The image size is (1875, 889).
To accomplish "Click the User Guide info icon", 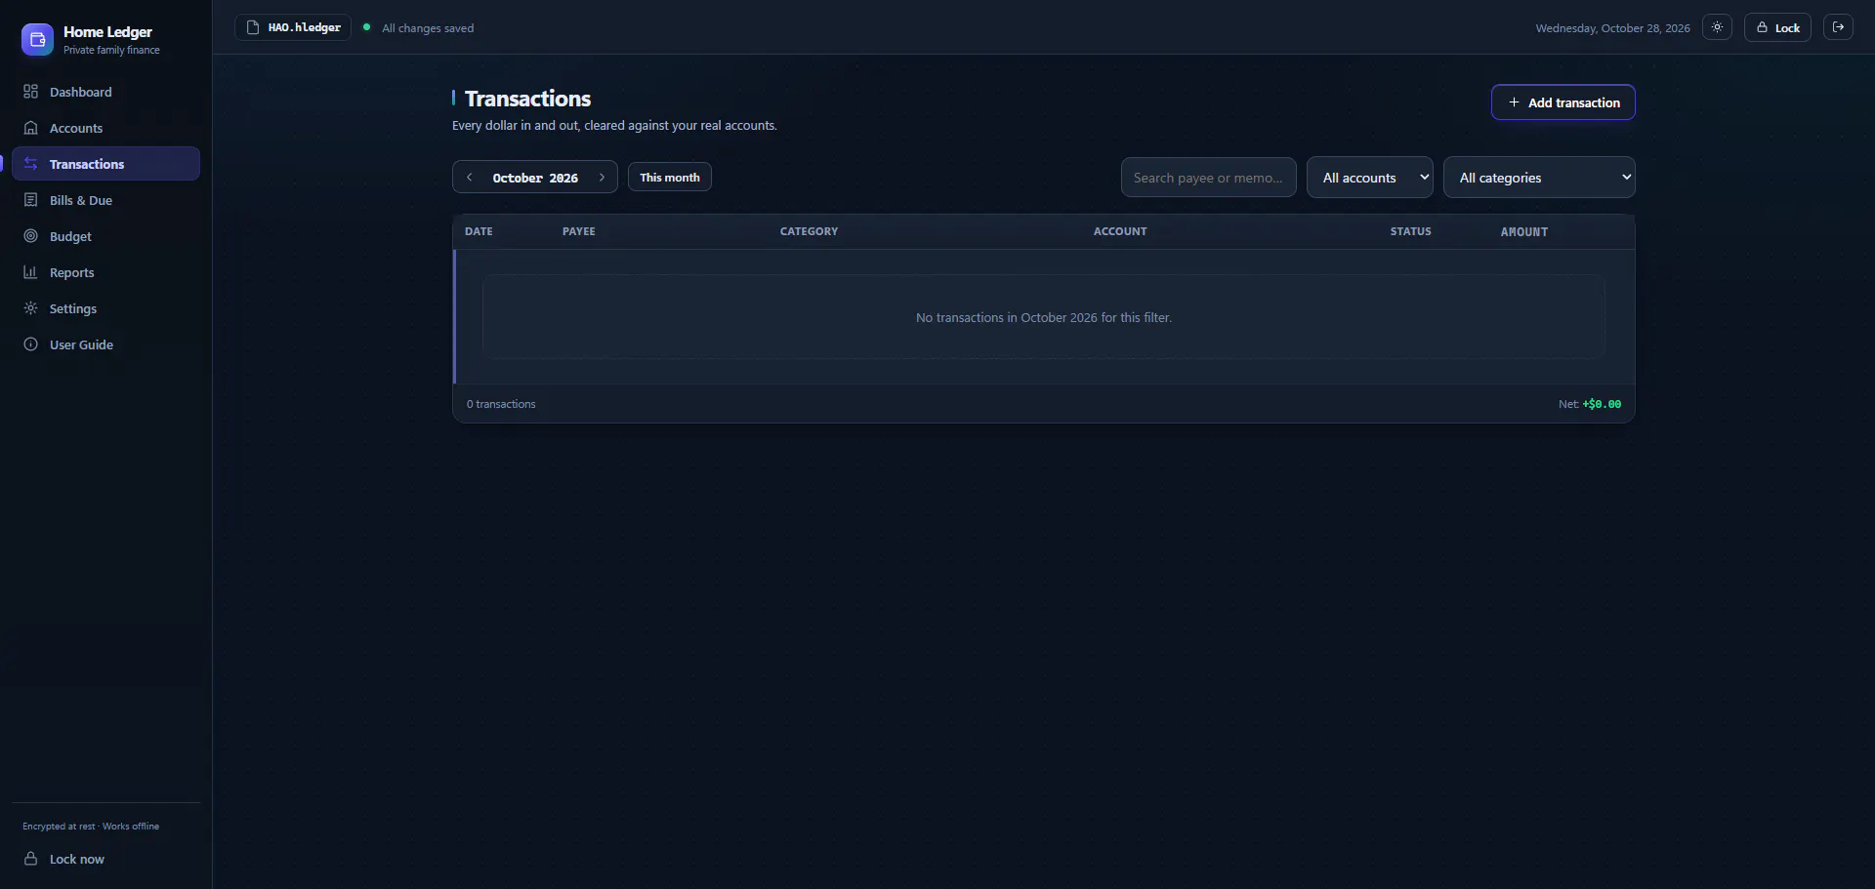I will 30,344.
